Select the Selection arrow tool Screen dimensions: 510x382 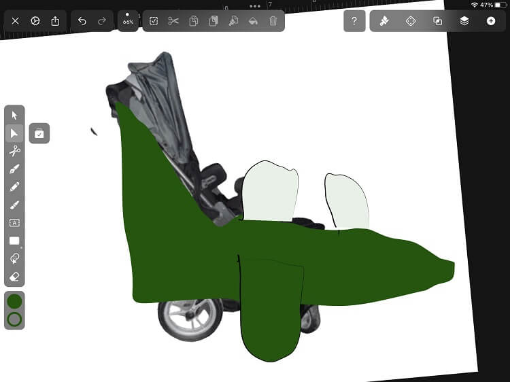(x=14, y=115)
